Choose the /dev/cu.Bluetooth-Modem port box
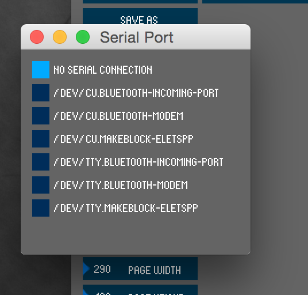The width and height of the screenshot is (308, 295). pos(41,116)
